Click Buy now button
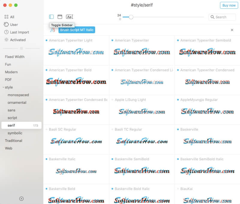Viewport: 240px width, 204px height. point(229,5)
